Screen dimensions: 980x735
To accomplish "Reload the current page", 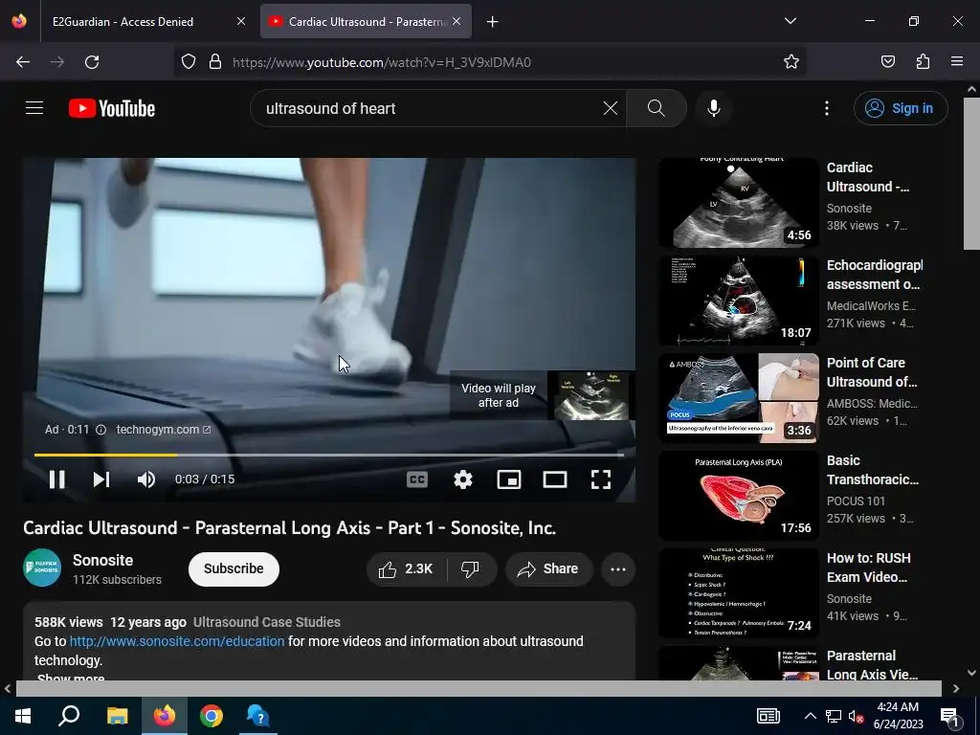I will (92, 62).
